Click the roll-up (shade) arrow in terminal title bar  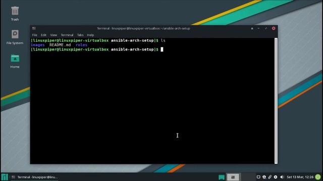(252, 28)
